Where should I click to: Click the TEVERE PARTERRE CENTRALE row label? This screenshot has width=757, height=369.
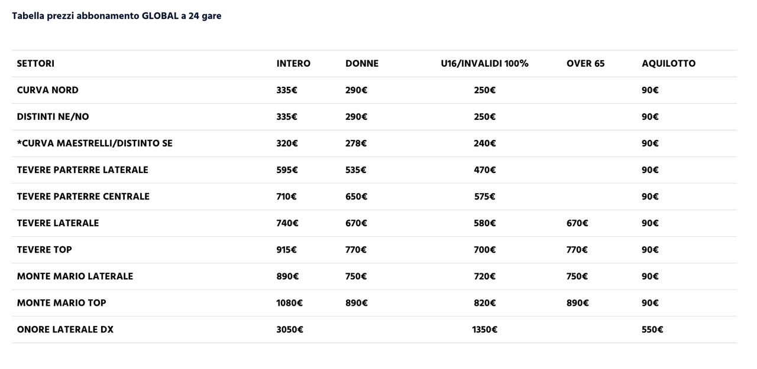(83, 197)
